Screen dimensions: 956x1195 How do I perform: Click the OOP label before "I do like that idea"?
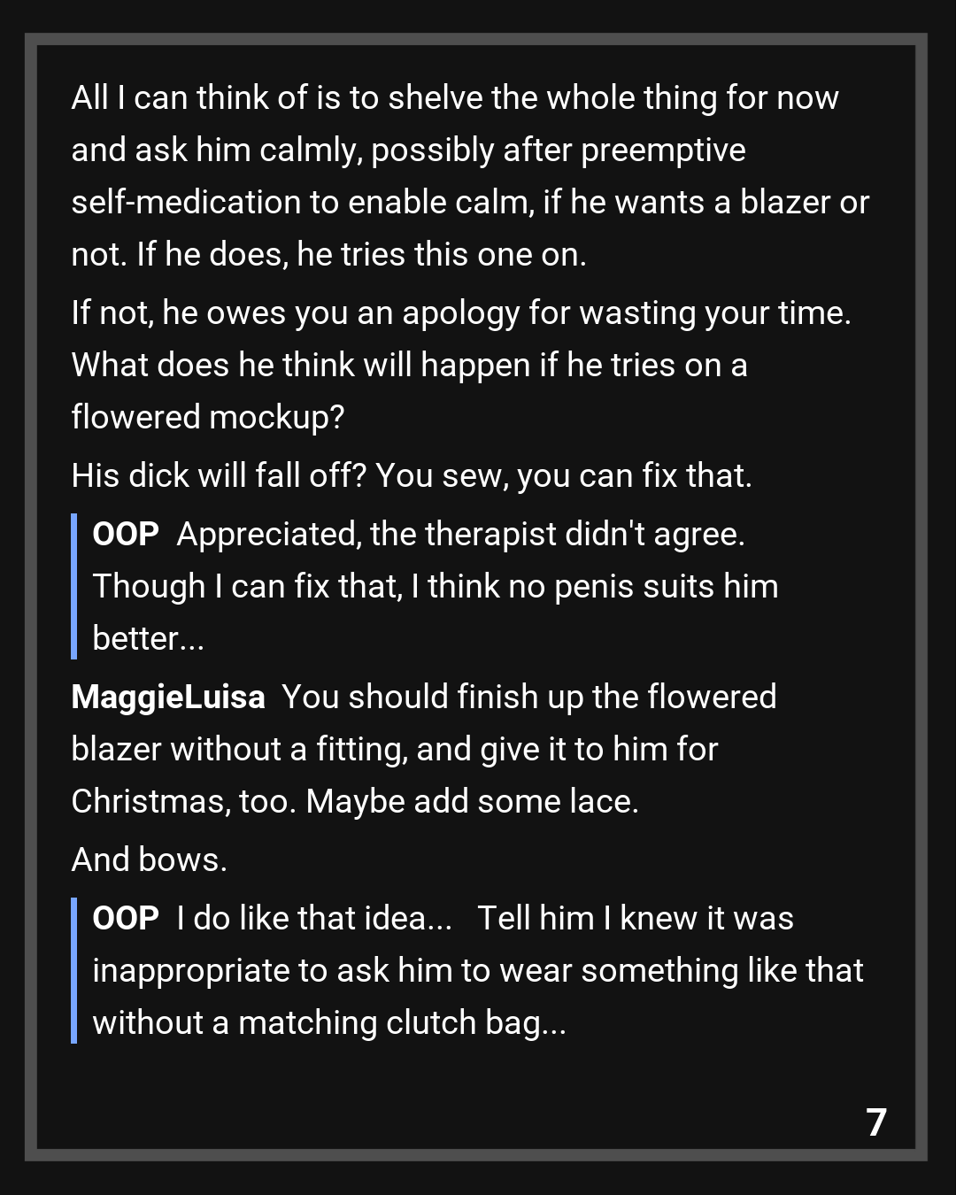pos(126,918)
